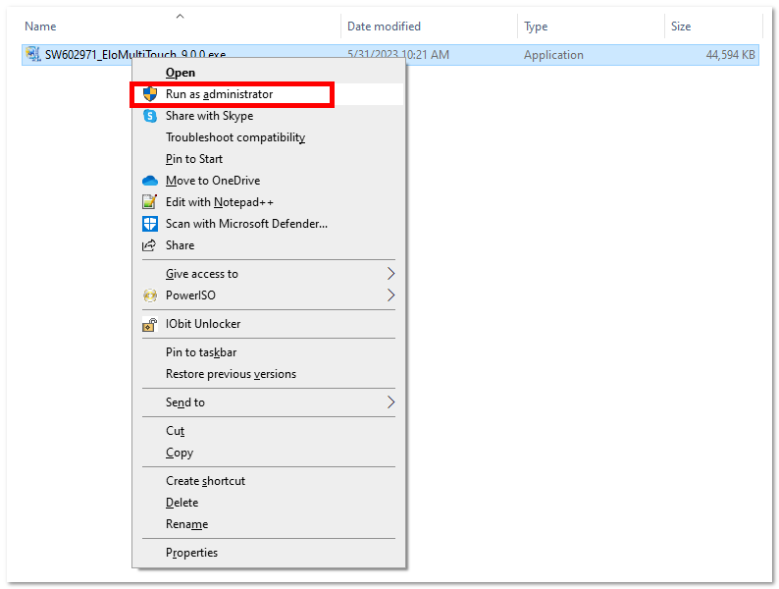Click the SW602971 exe file icon
This screenshot has height=589, width=779.
coord(32,54)
